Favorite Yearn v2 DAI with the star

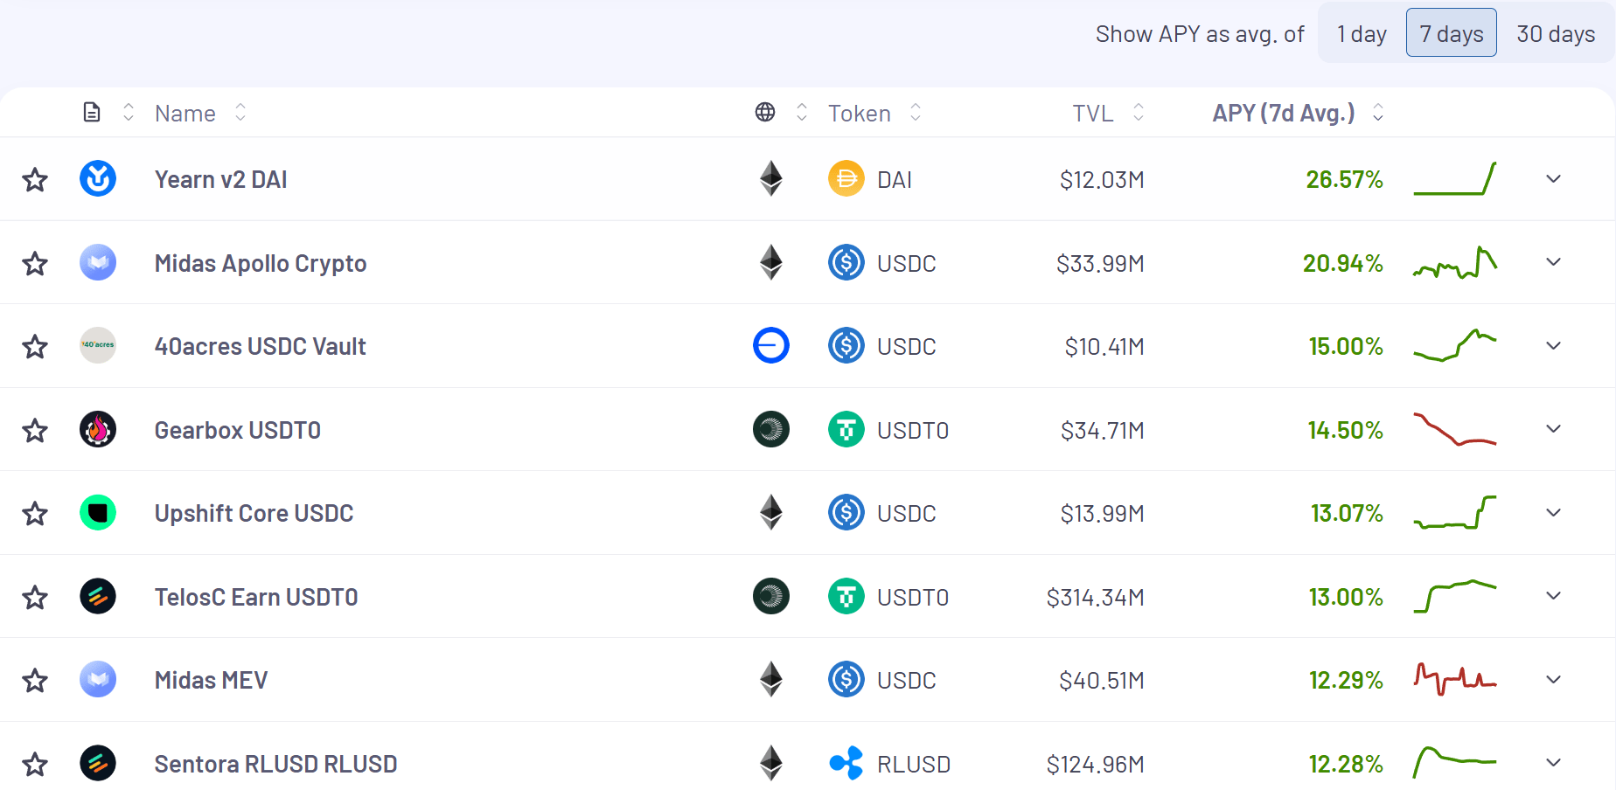[x=35, y=180]
